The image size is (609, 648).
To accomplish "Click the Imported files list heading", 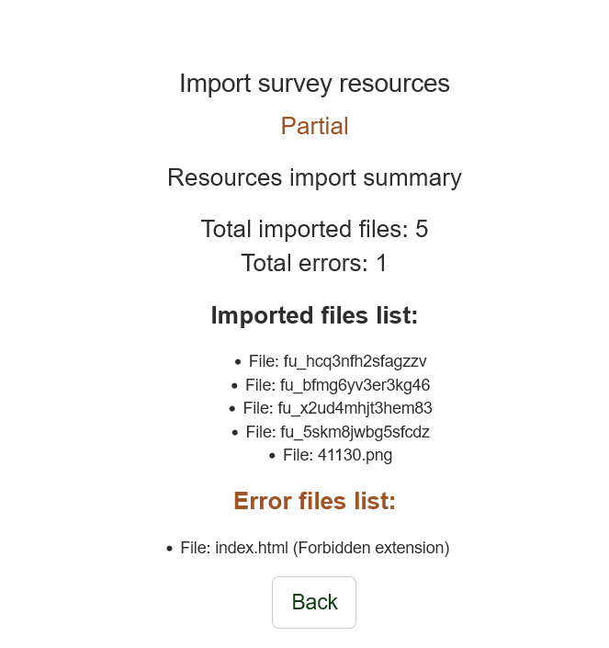I will (x=314, y=315).
